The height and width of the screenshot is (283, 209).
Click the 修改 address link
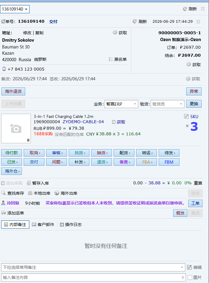27,33
